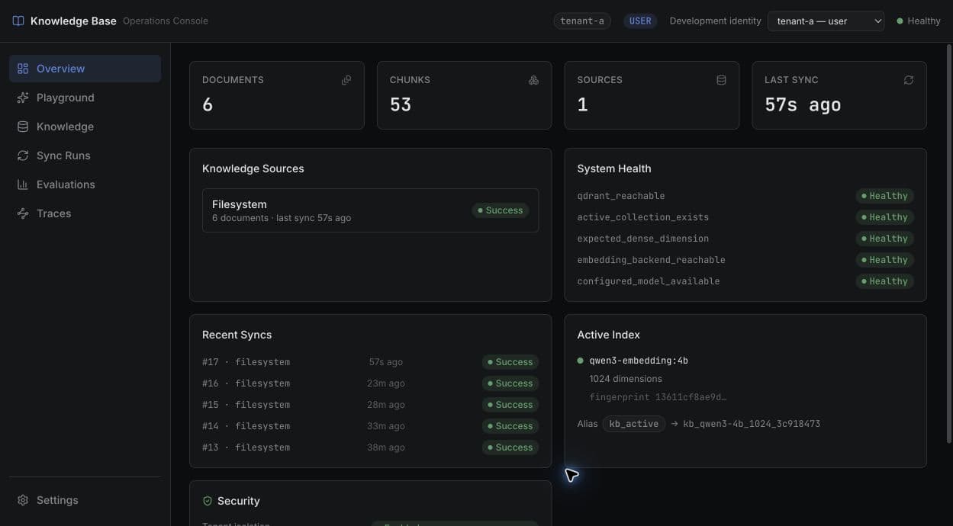The height and width of the screenshot is (526, 953).
Task: Click the 33m ago timestamp
Action: pos(386,426)
